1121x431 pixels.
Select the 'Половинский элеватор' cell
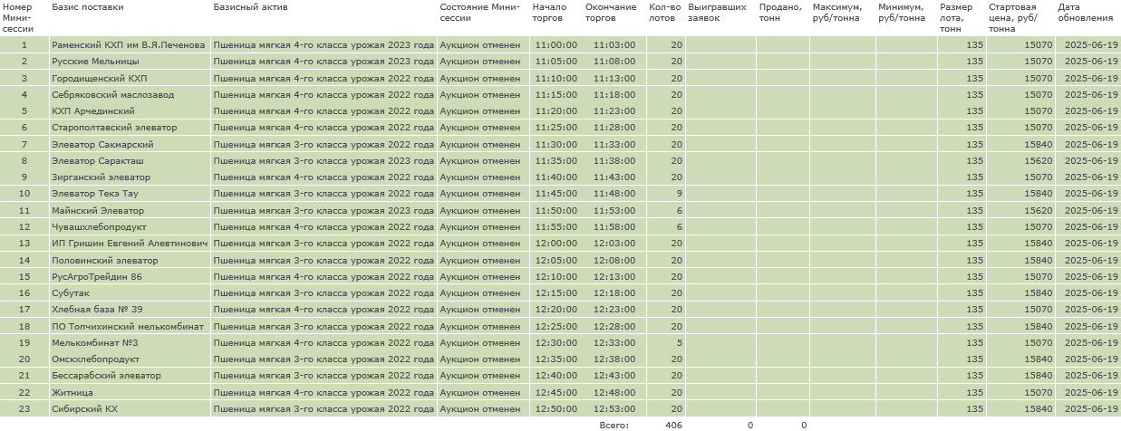coord(130,260)
